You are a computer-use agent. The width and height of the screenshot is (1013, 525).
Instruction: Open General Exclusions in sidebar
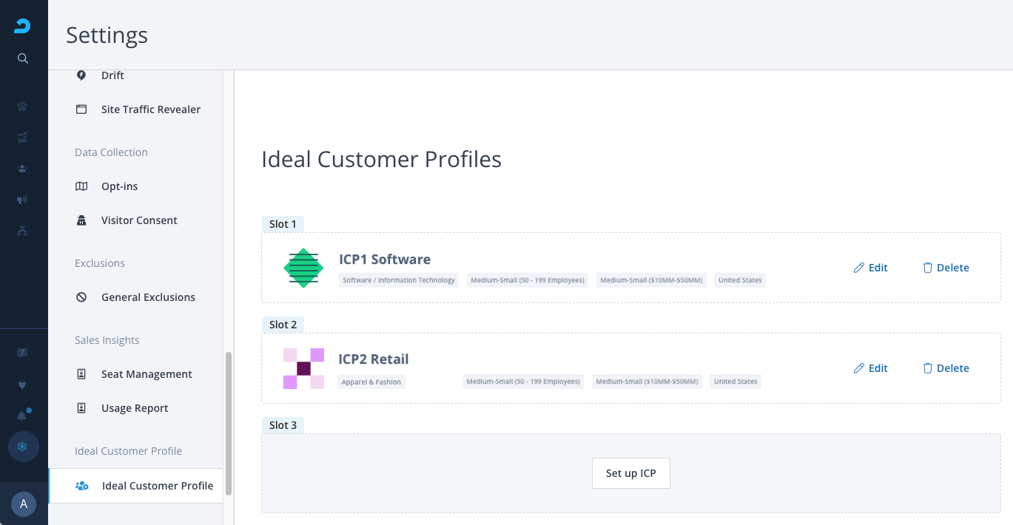pyautogui.click(x=148, y=297)
